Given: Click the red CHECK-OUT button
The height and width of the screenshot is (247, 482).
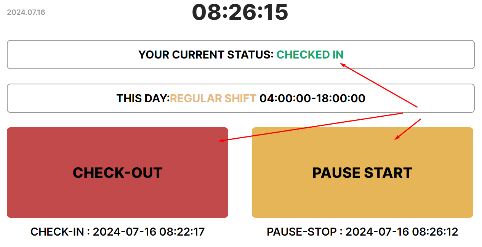Looking at the screenshot, I should [x=117, y=173].
